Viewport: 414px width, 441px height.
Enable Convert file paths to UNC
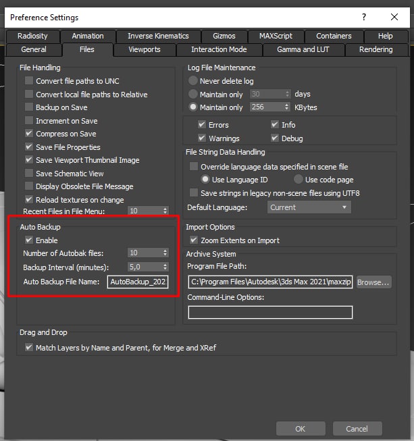[x=29, y=81]
